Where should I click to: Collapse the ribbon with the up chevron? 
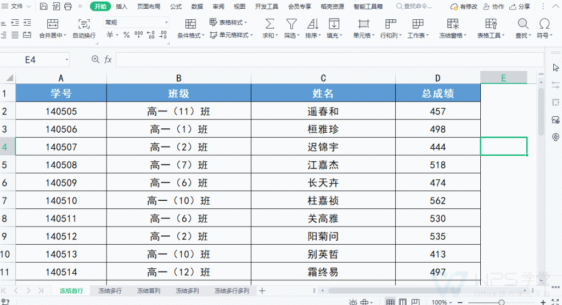point(557,6)
